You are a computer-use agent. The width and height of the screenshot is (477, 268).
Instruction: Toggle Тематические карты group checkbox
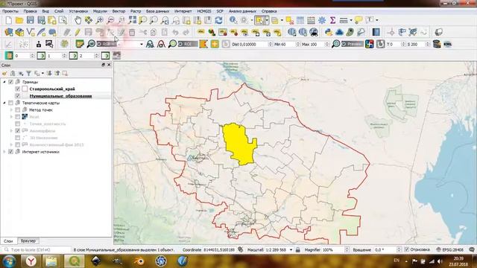(x=10, y=103)
